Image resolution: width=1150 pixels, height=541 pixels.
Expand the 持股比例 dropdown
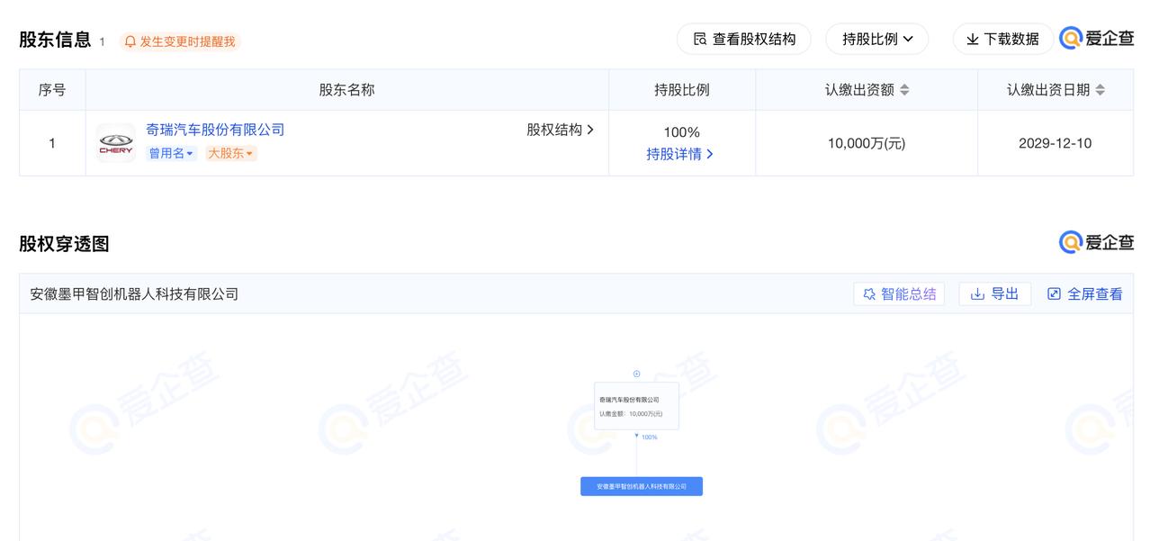click(x=877, y=40)
